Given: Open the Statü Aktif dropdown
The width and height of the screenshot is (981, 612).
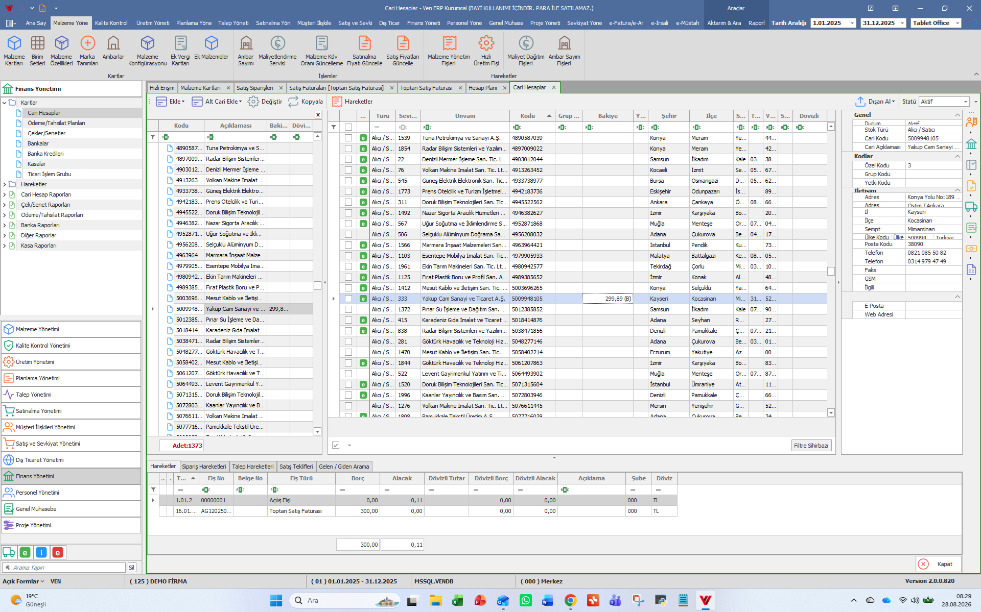Looking at the screenshot, I should point(944,102).
